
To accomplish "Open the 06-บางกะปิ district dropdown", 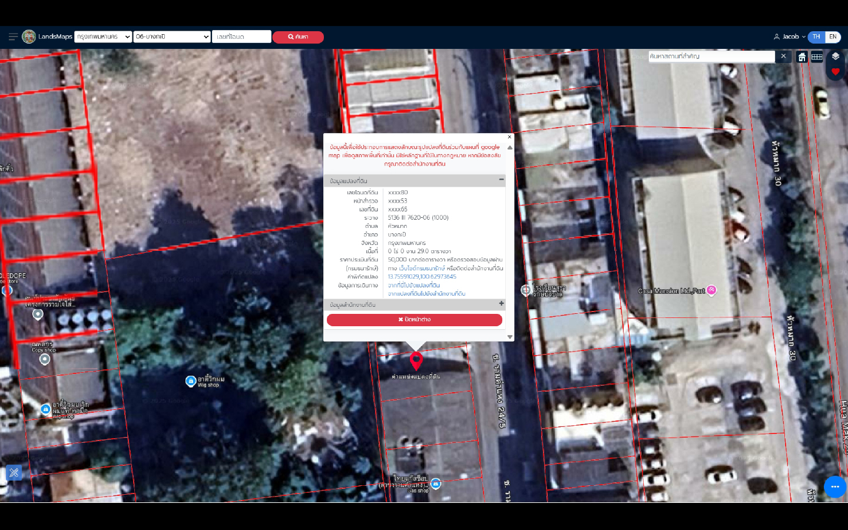I will click(172, 37).
